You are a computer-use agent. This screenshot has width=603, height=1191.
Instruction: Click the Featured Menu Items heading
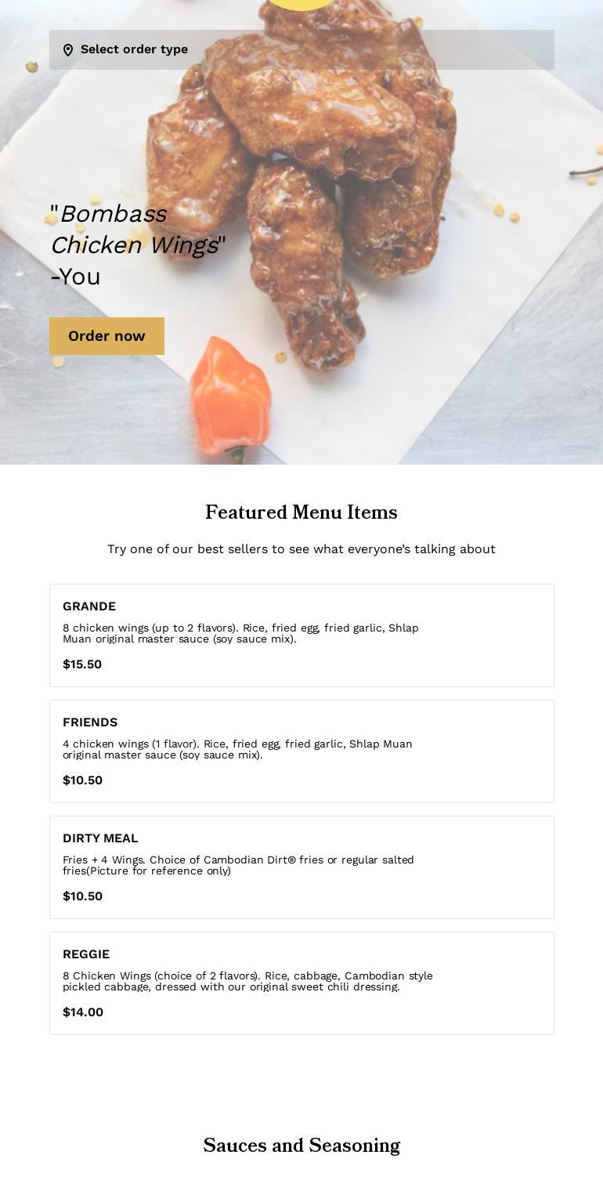pos(301,512)
